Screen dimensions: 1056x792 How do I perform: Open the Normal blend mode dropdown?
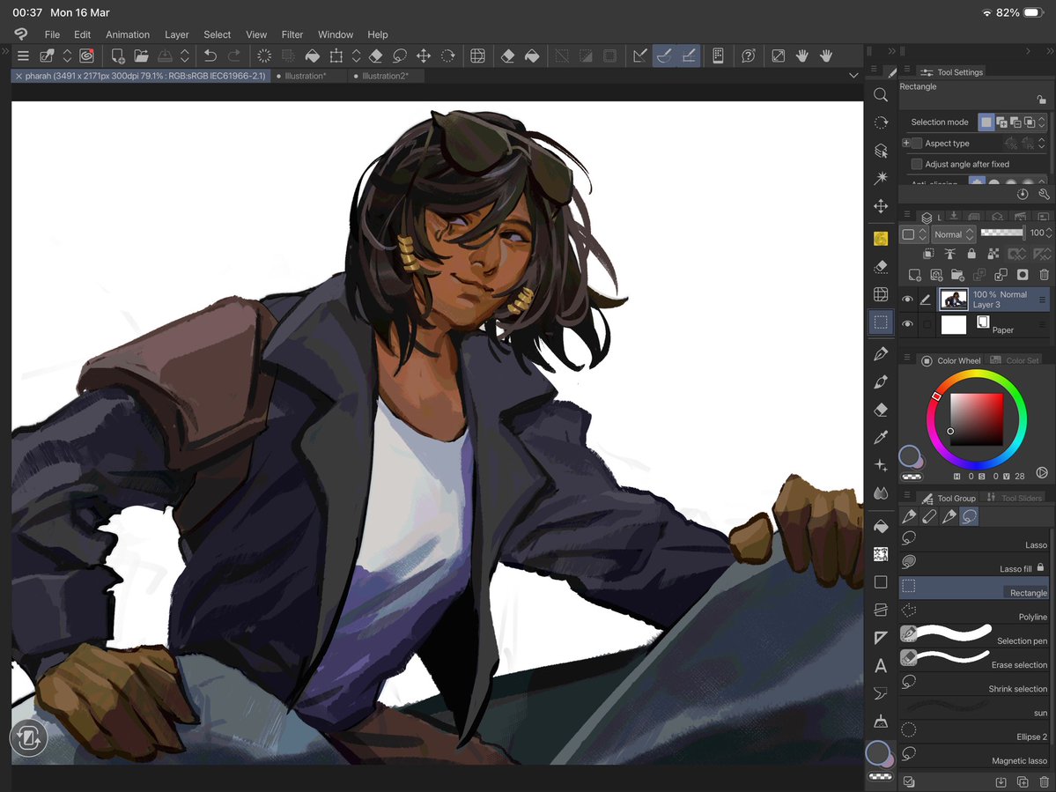coord(954,234)
